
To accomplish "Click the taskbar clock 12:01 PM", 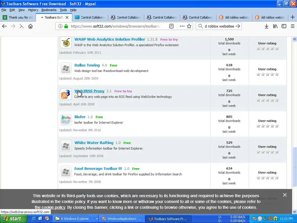I will point(286,219).
